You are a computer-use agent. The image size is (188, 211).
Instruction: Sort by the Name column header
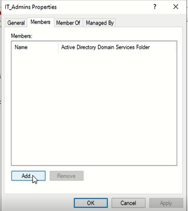[x=35, y=47]
